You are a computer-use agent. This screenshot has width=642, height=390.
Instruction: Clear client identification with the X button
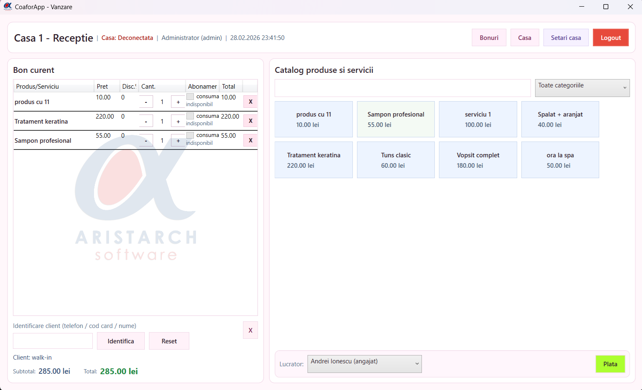tap(250, 330)
